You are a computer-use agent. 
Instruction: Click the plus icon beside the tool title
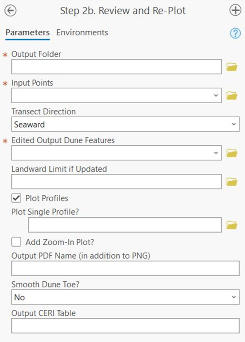[235, 10]
